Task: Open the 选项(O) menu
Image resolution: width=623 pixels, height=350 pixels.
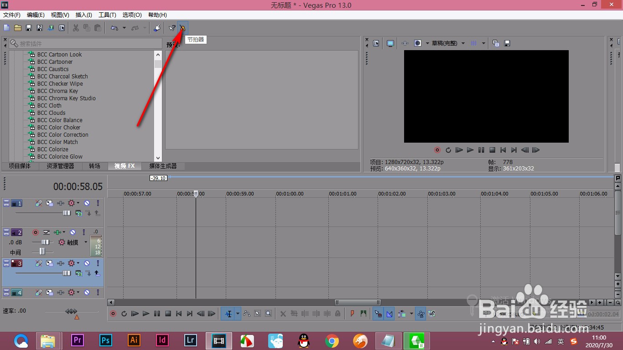Action: tap(132, 15)
